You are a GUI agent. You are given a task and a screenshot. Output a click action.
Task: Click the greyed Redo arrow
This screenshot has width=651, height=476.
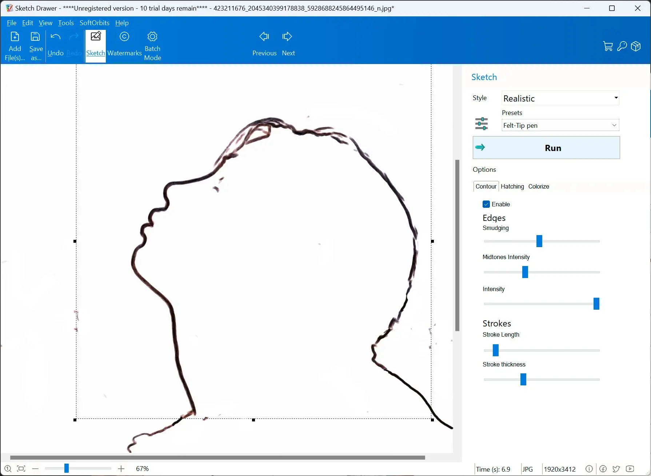(74, 36)
